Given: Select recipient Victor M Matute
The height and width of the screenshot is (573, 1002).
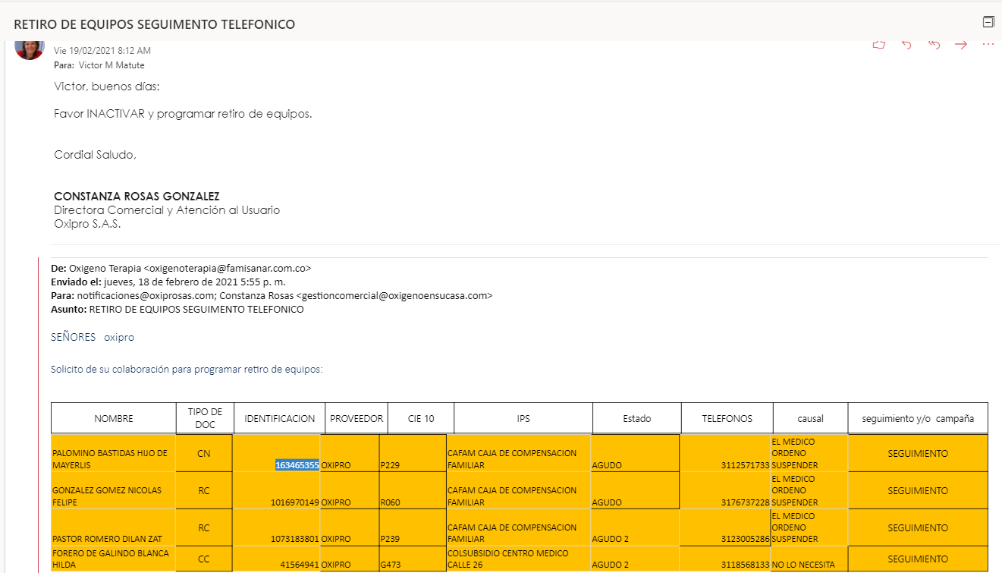Looking at the screenshot, I should pyautogui.click(x=112, y=65).
